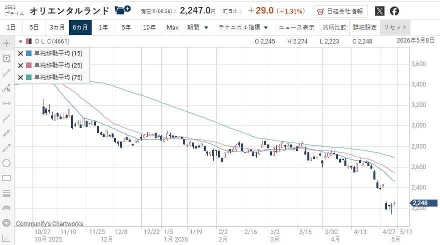Select the circle shape tool

[7, 163]
